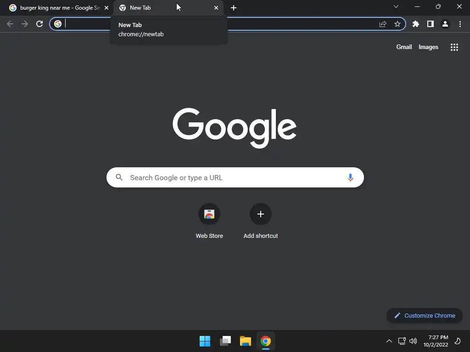
Task: Share this page via share icon
Action: pos(383,24)
